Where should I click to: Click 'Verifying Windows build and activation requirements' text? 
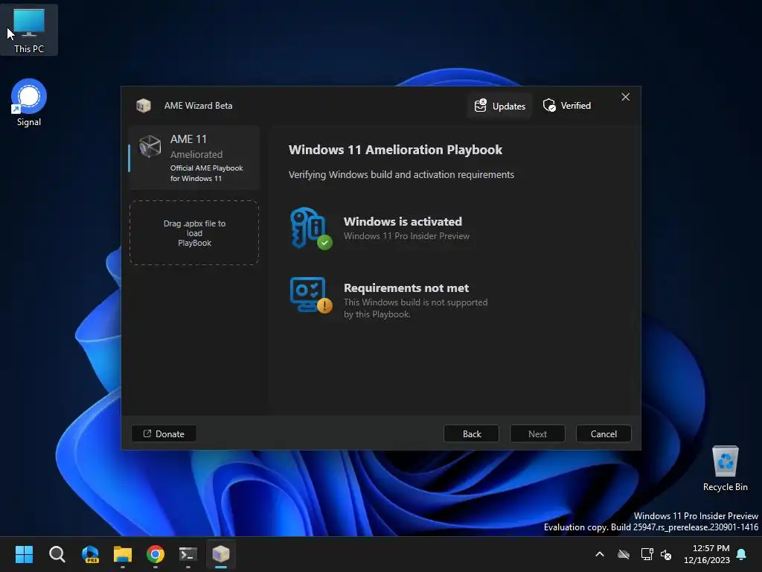401,174
